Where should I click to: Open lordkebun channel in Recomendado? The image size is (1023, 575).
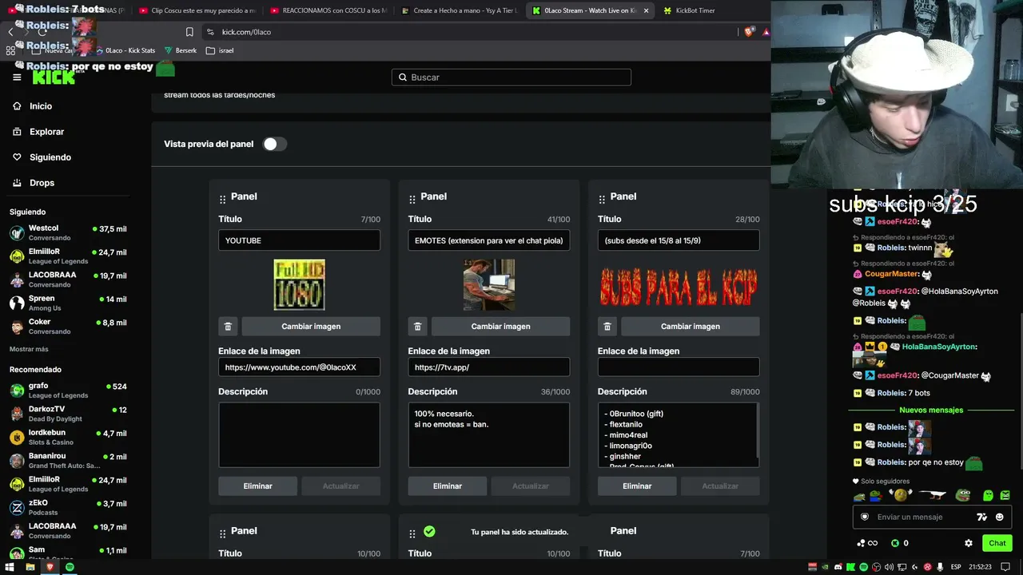point(68,437)
